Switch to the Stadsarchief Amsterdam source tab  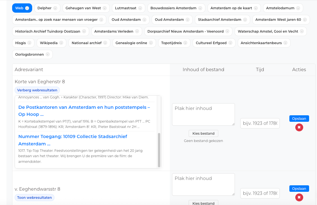(x=219, y=20)
